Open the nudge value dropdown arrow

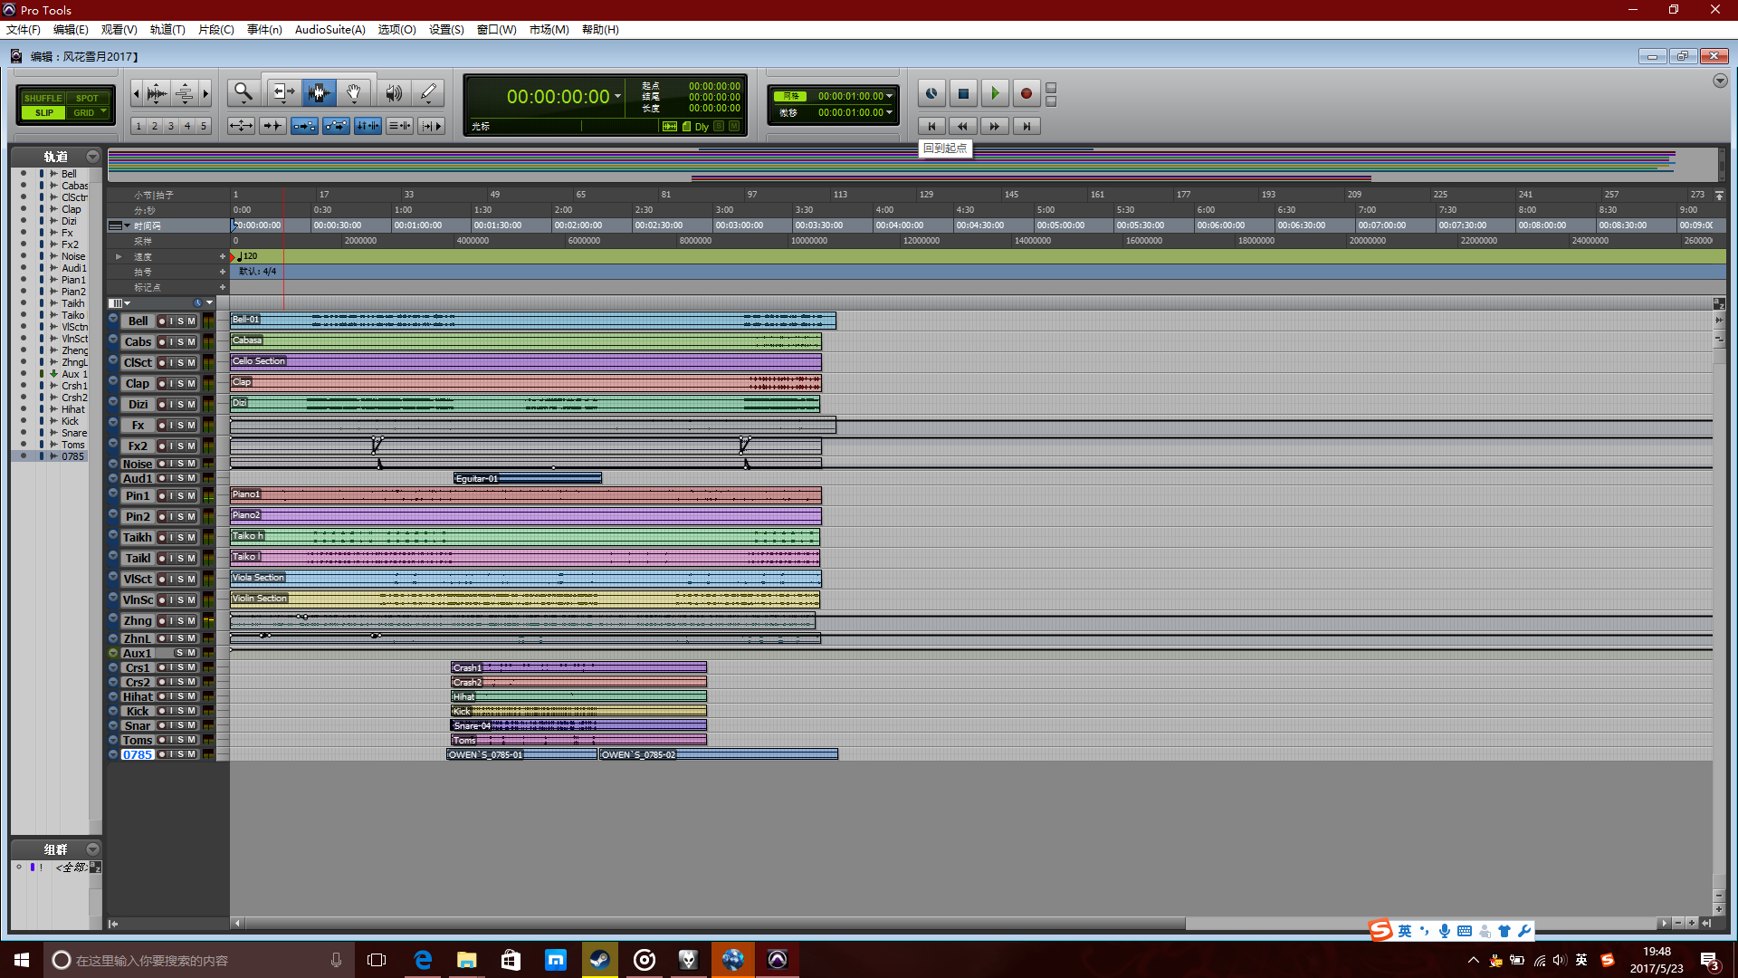click(889, 112)
